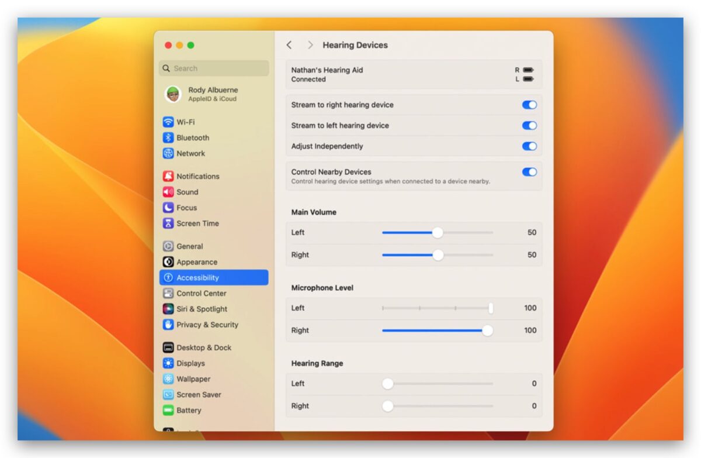Turn off Control Nearby Devices switch
Viewport: 701px width, 458px height.
coord(529,172)
